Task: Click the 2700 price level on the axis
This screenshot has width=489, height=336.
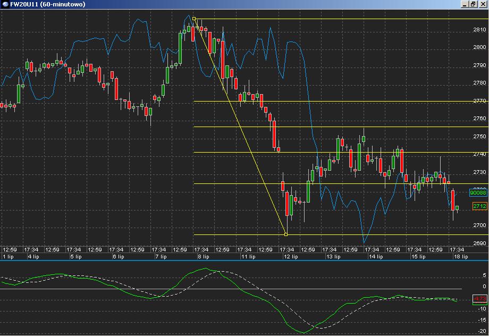Action: pyautogui.click(x=479, y=225)
